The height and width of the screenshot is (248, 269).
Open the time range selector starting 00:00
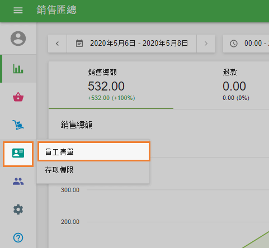click(x=246, y=44)
